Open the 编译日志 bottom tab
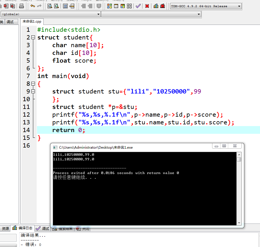This screenshot has height=247, width=260. 22,228
